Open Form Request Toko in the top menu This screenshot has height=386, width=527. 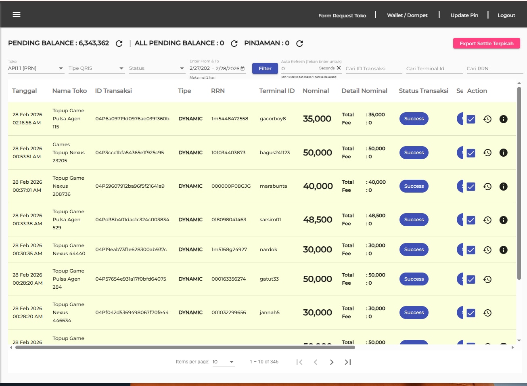342,15
